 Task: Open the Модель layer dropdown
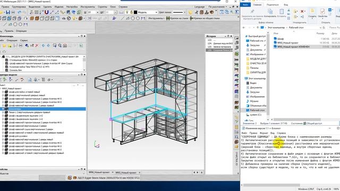156,12
